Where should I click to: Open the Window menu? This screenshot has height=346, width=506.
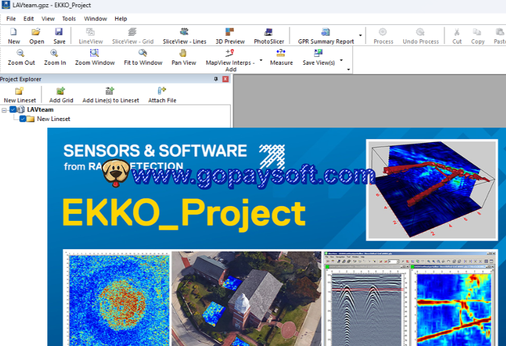tap(95, 19)
